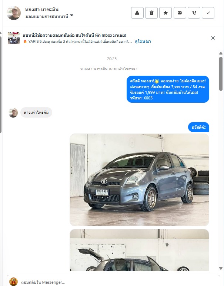Click the scrollbar down arrow in chat

221,268
